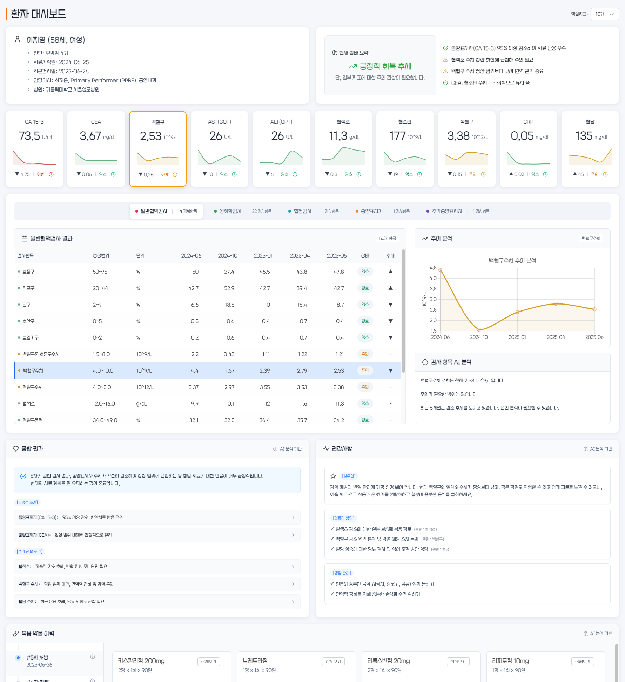Click the info icon on CRP card
The image size is (625, 682).
point(545,174)
